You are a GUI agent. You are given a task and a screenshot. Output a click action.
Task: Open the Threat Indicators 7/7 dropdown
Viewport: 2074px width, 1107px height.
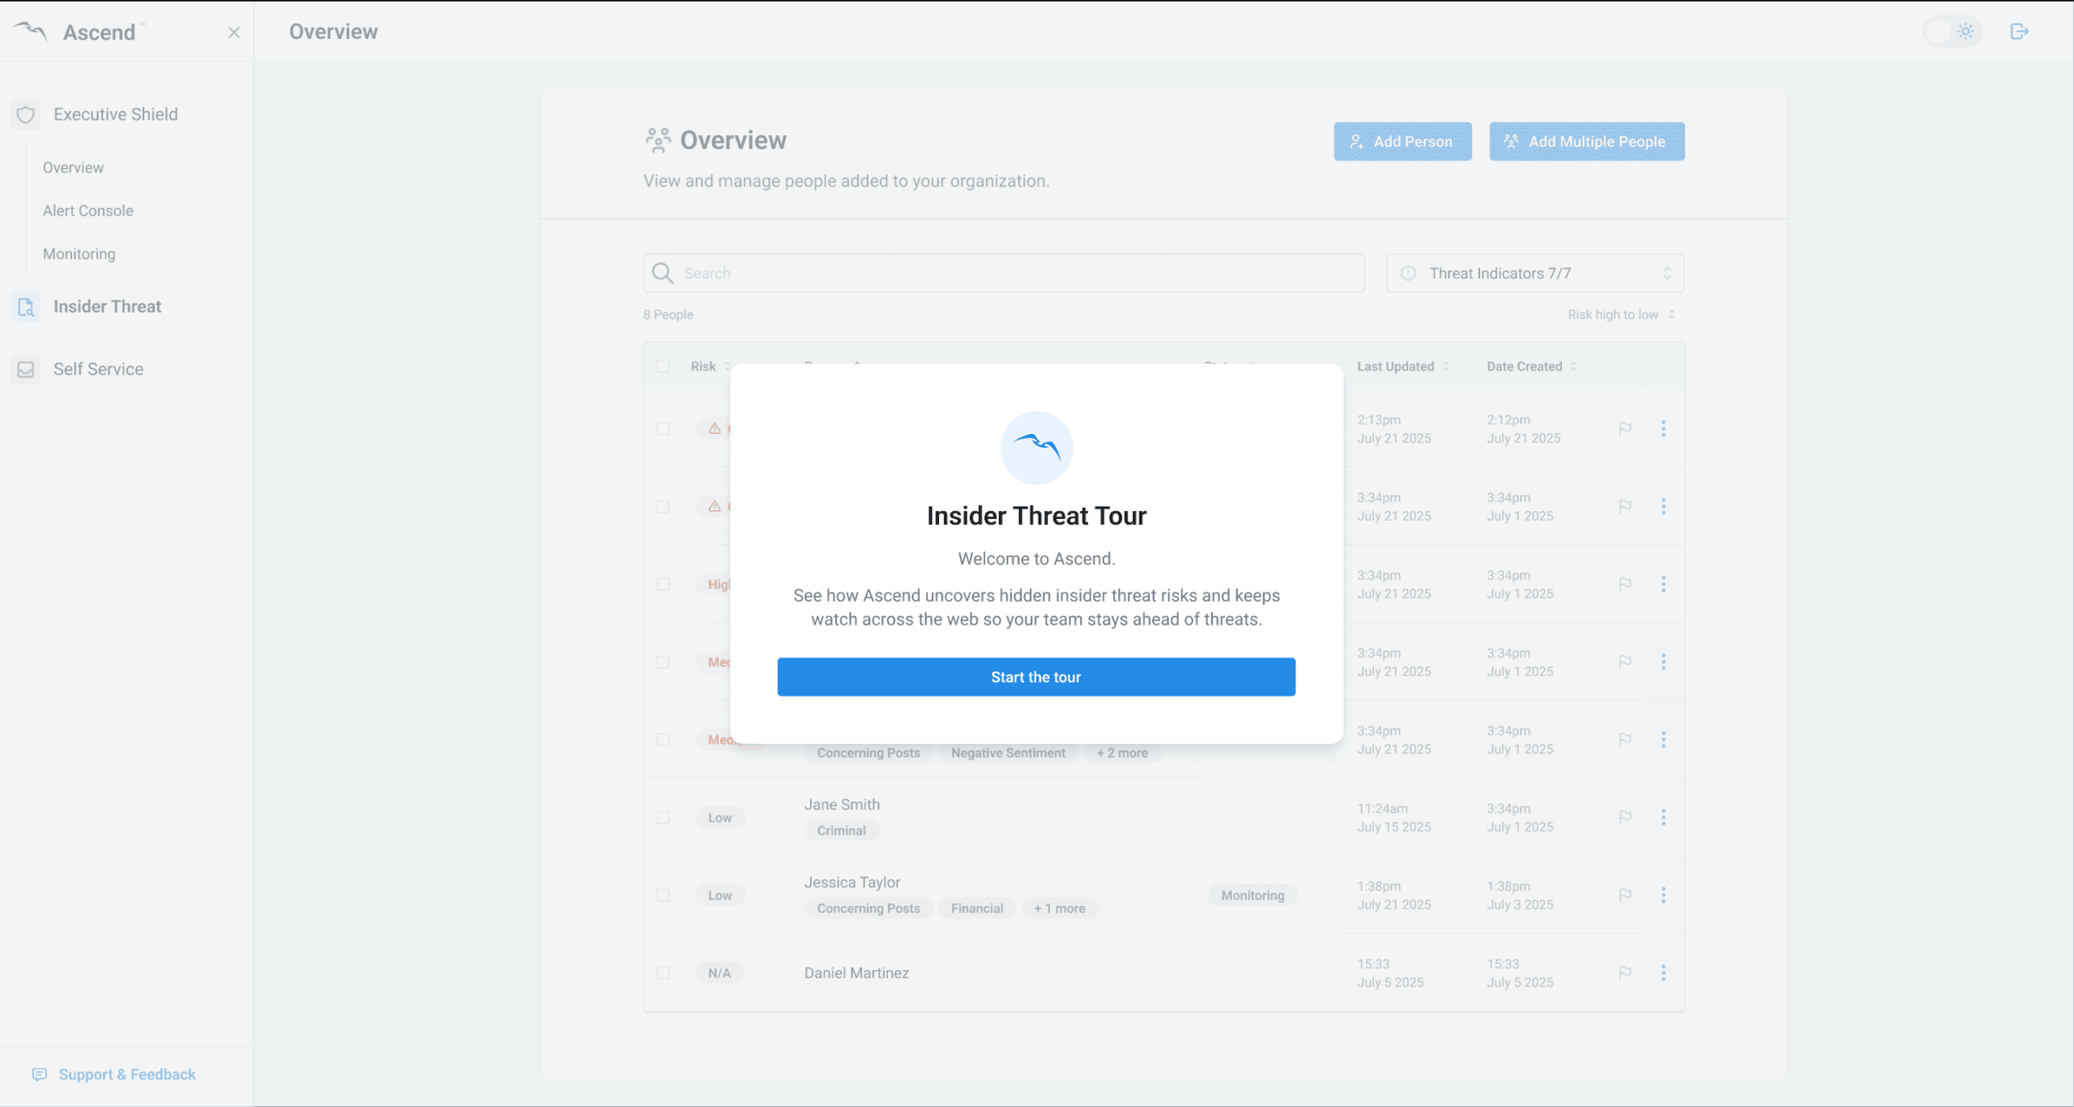[x=1534, y=274]
